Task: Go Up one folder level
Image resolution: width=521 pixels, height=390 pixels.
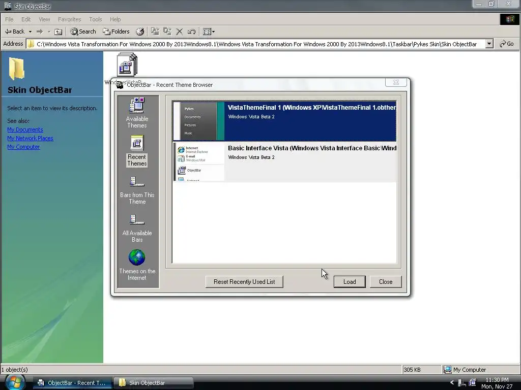Action: [x=59, y=31]
